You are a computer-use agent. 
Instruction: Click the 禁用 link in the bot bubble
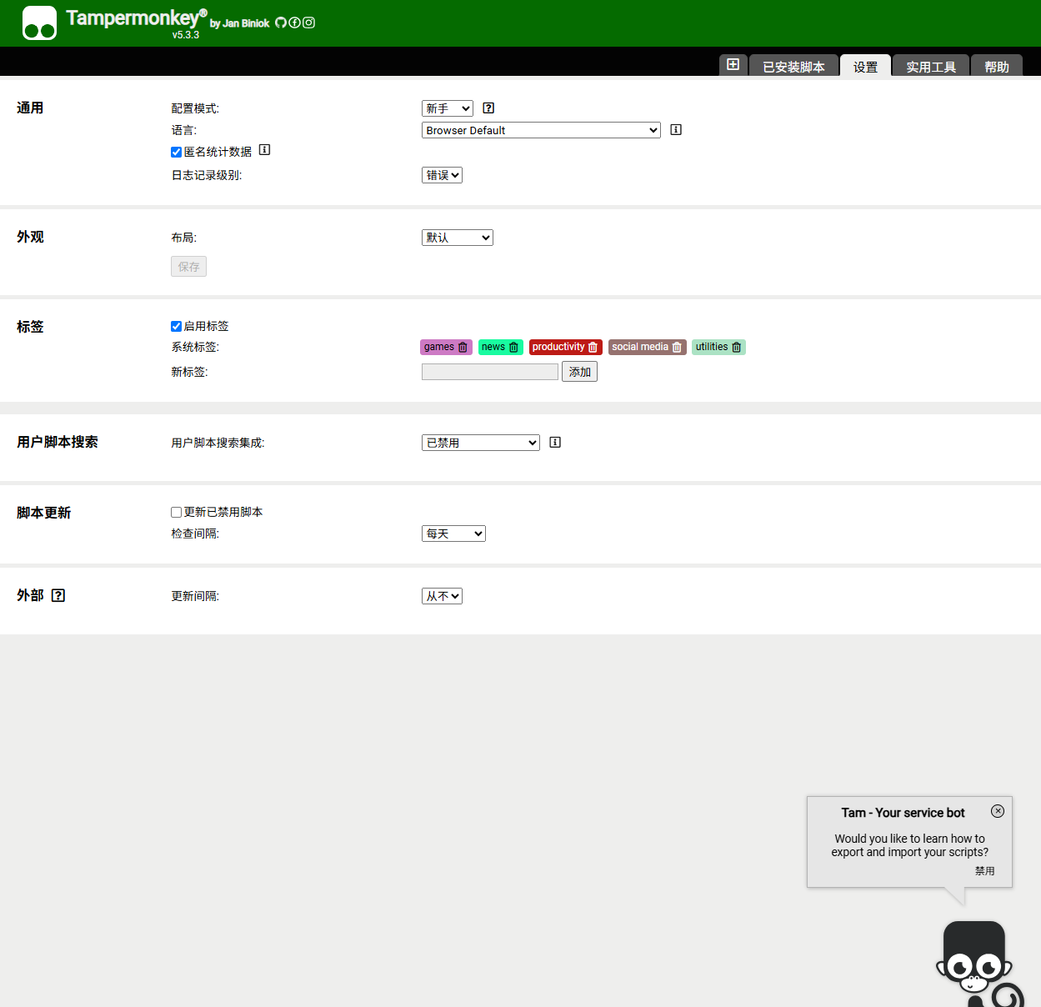coord(984,870)
